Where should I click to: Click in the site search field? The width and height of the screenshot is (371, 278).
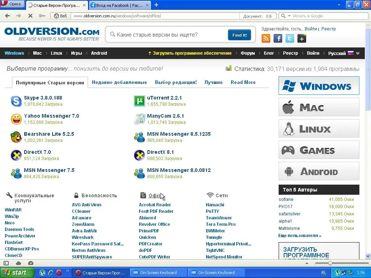tap(168, 35)
